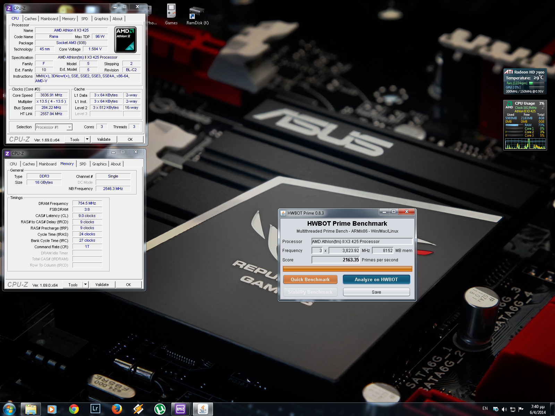555x416 pixels.
Task: Switch to the Java HWBOT taskbar icon
Action: (x=203, y=409)
